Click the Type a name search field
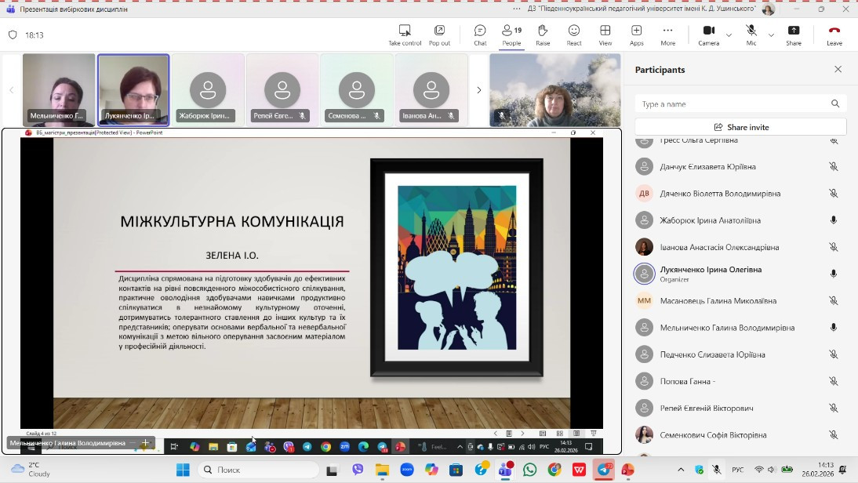The width and height of the screenshot is (858, 483). pyautogui.click(x=733, y=103)
